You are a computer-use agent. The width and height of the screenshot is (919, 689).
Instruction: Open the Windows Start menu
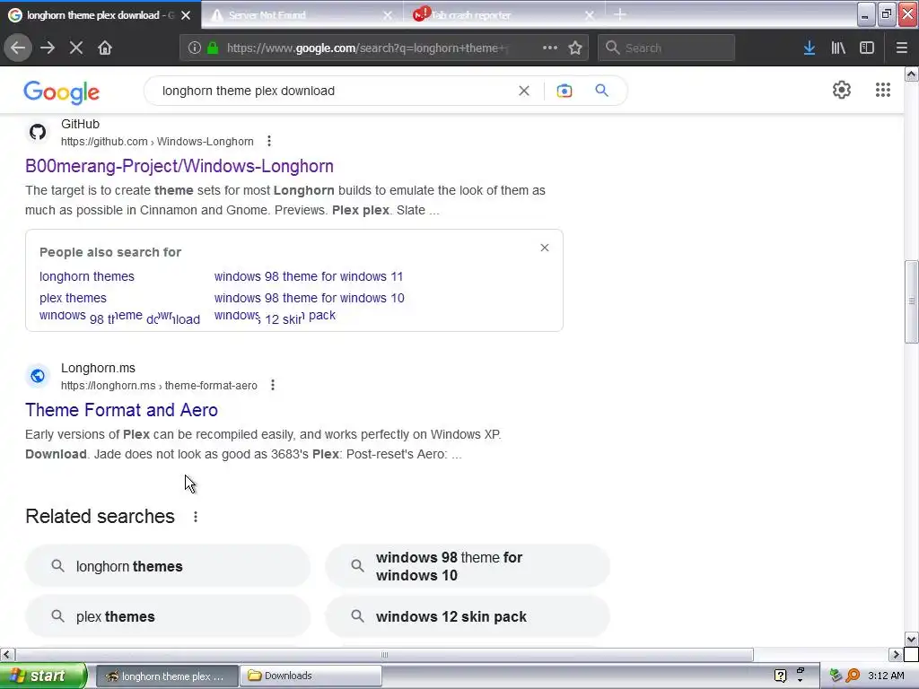tap(43, 676)
